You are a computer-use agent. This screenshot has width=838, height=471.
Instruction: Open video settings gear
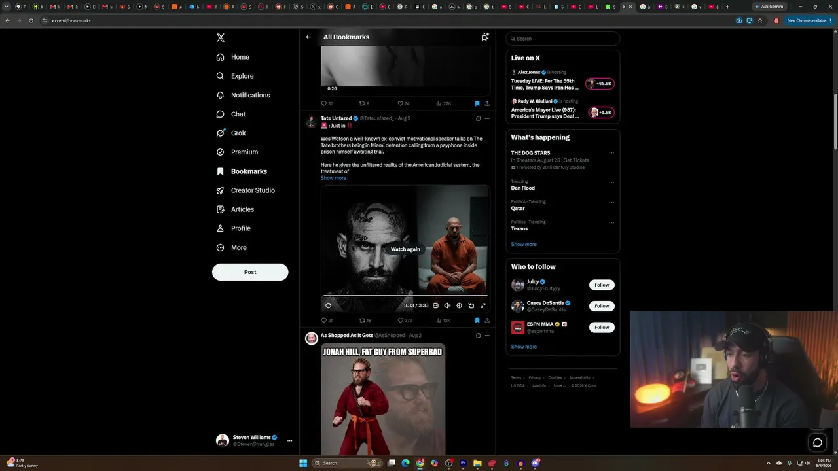coord(459,305)
